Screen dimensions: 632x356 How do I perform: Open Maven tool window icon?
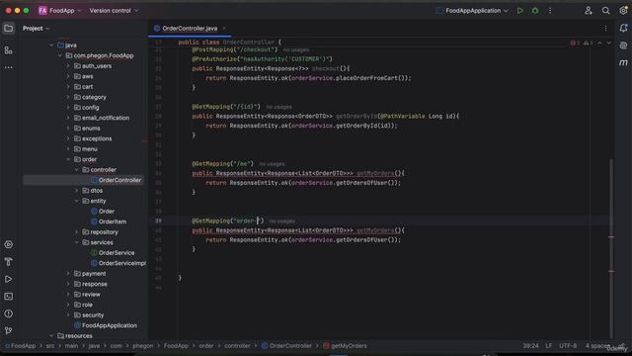623,62
